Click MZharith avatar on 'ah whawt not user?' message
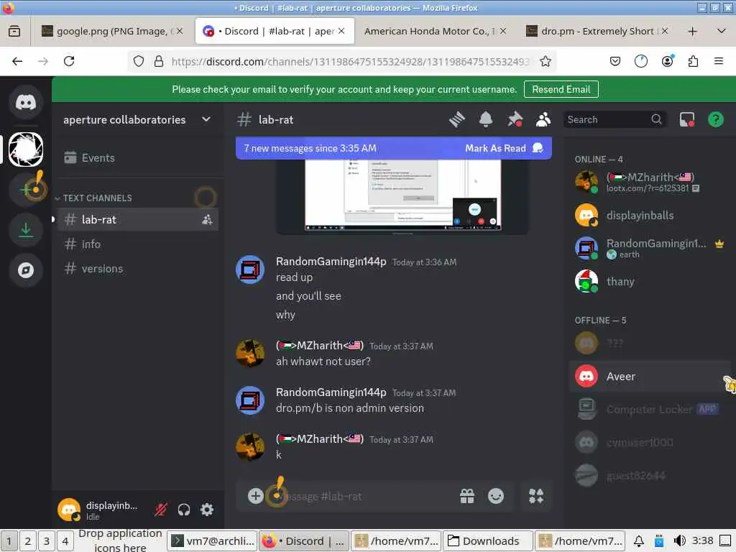The image size is (736, 552). (x=249, y=354)
